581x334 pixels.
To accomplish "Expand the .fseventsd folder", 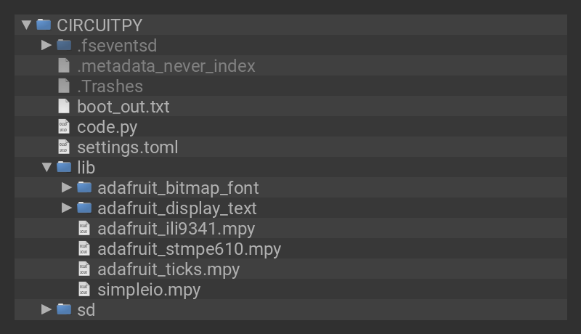I will (x=46, y=45).
